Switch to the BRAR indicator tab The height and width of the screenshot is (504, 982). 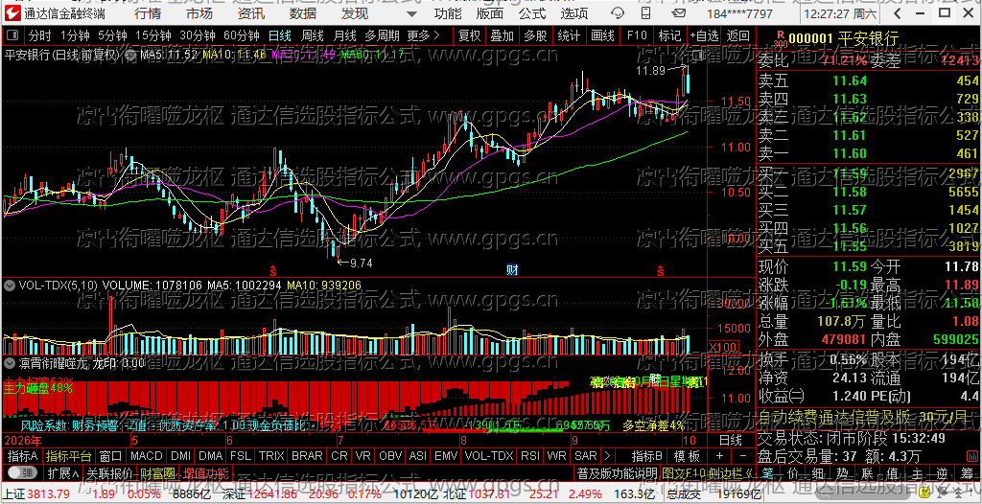307,456
